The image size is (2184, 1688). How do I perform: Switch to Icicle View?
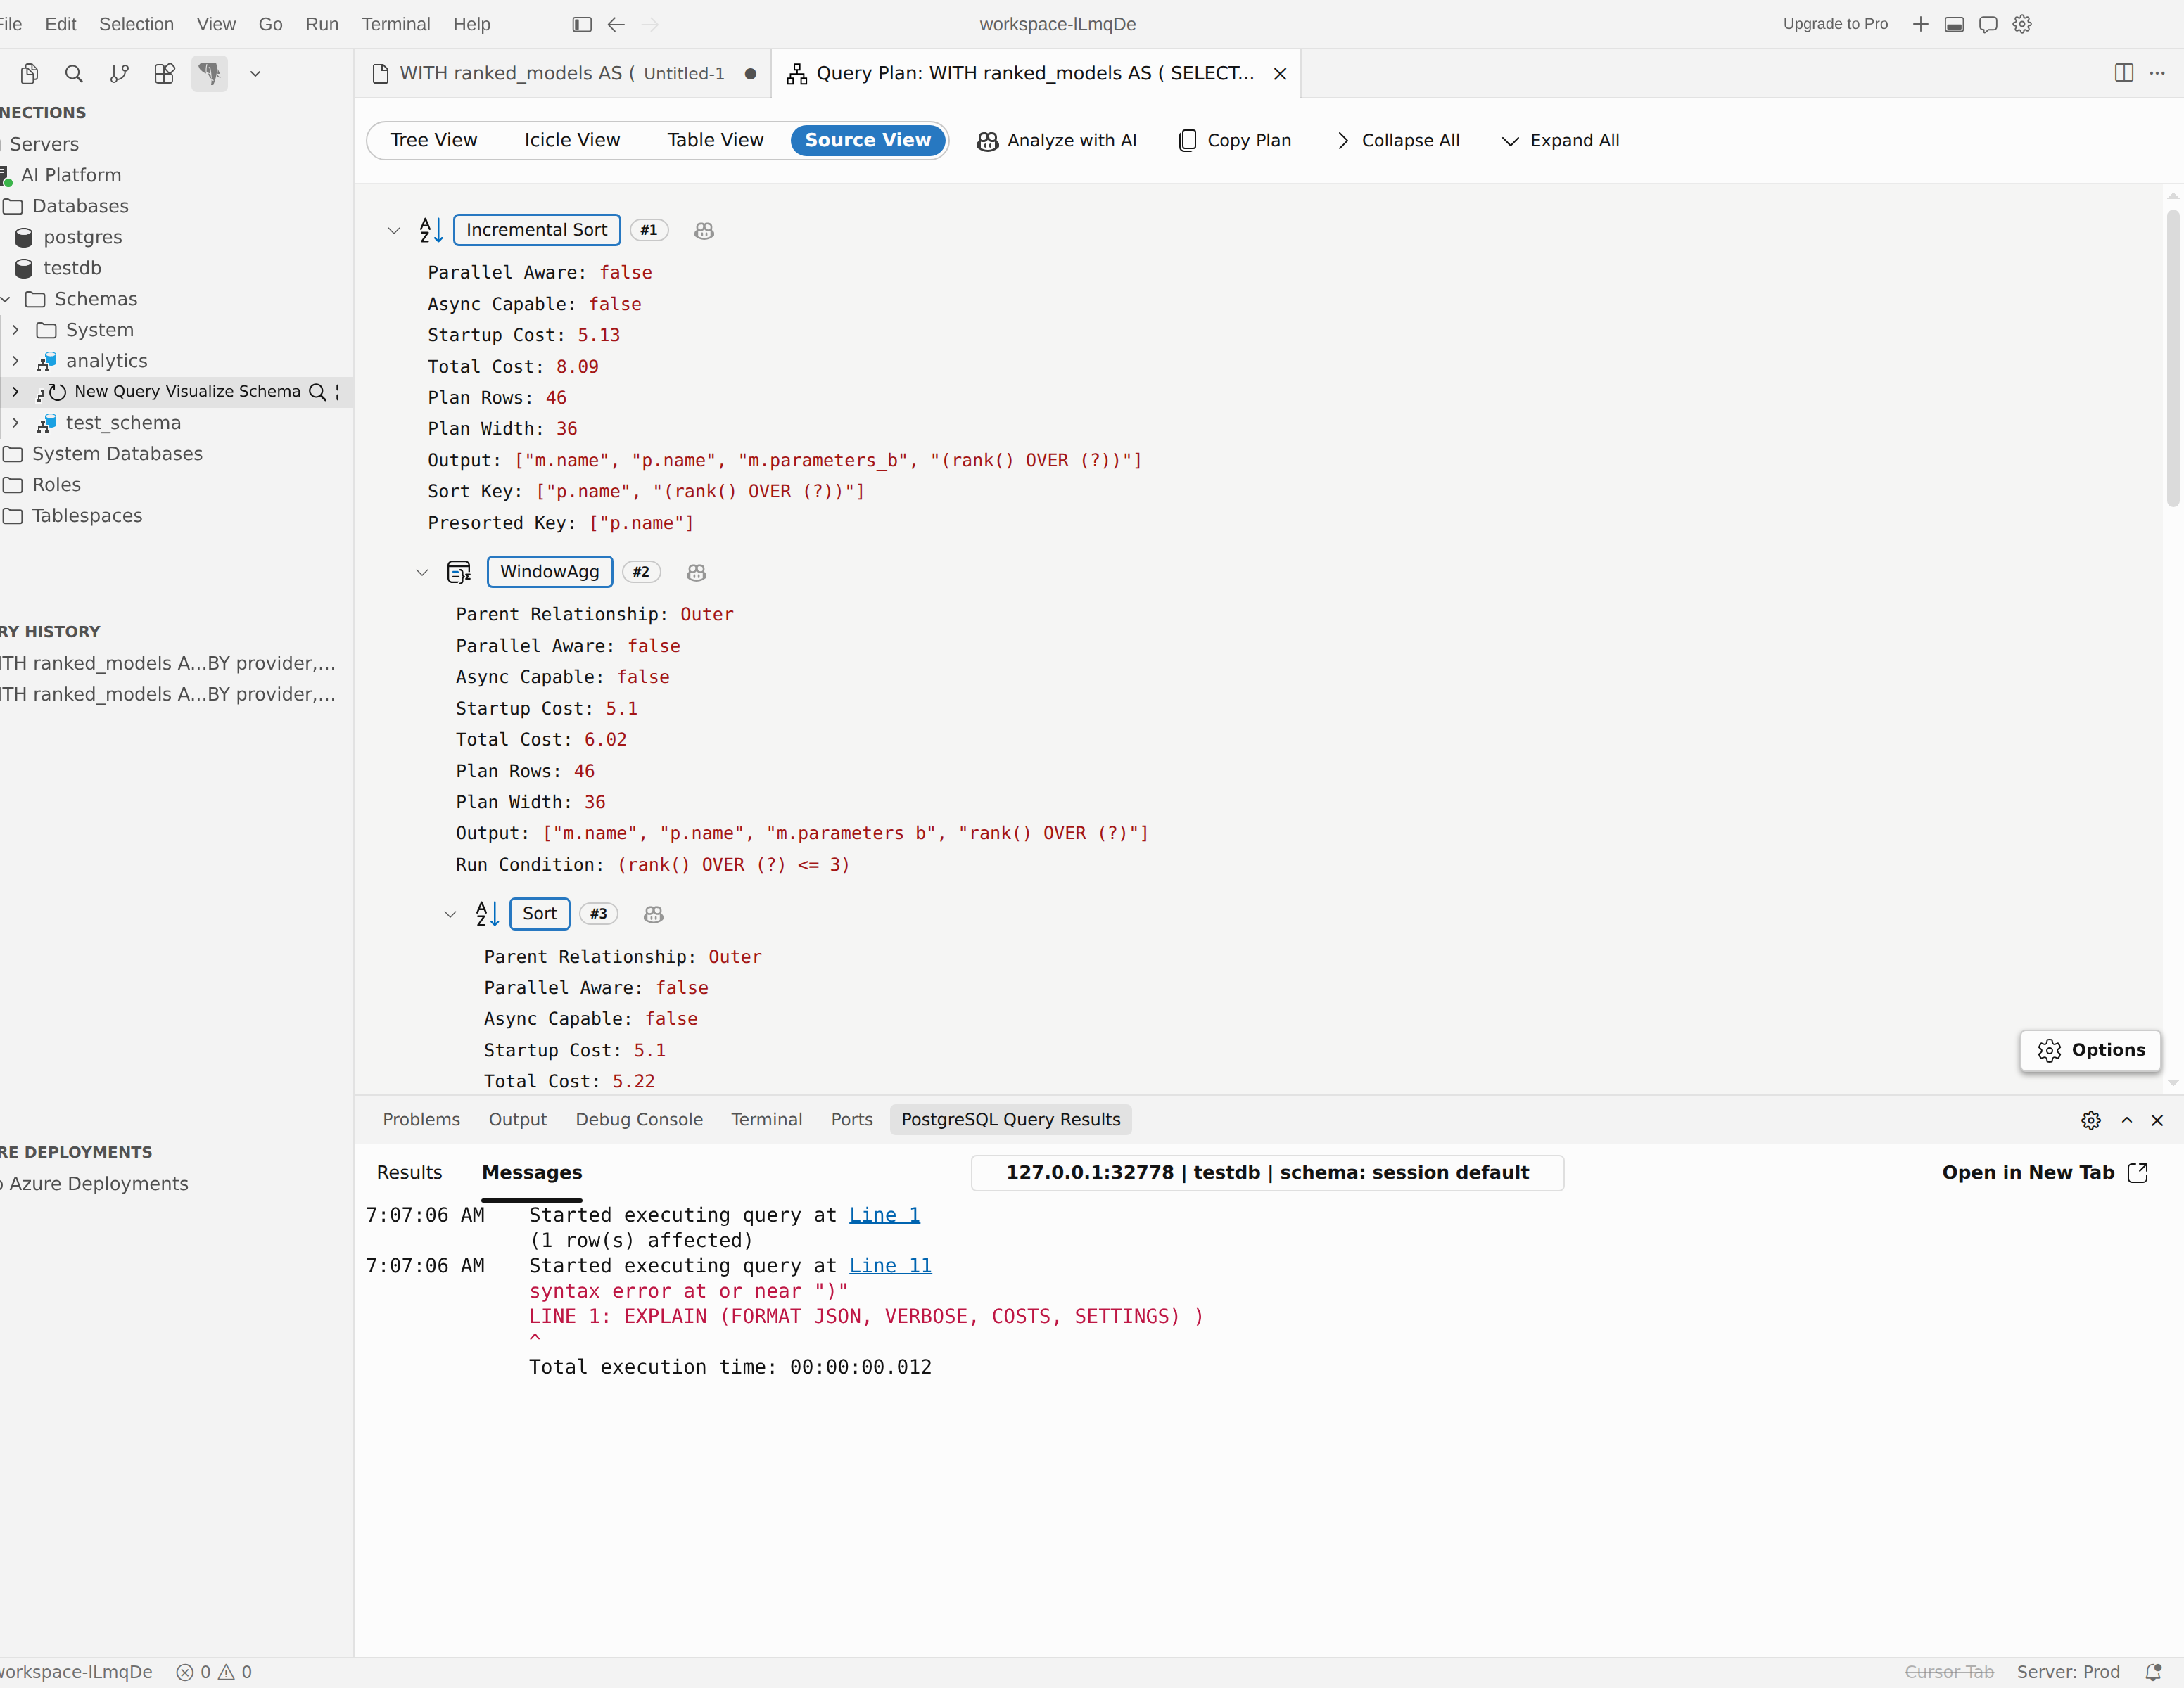tap(572, 140)
